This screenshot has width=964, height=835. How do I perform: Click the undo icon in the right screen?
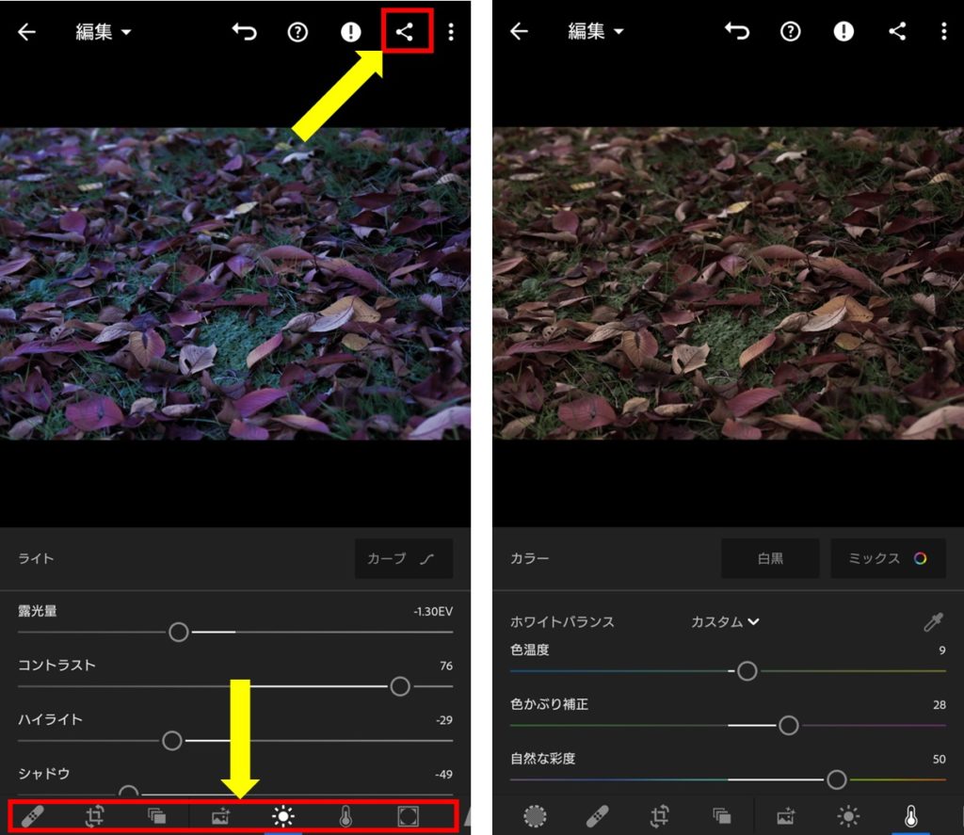[x=737, y=31]
